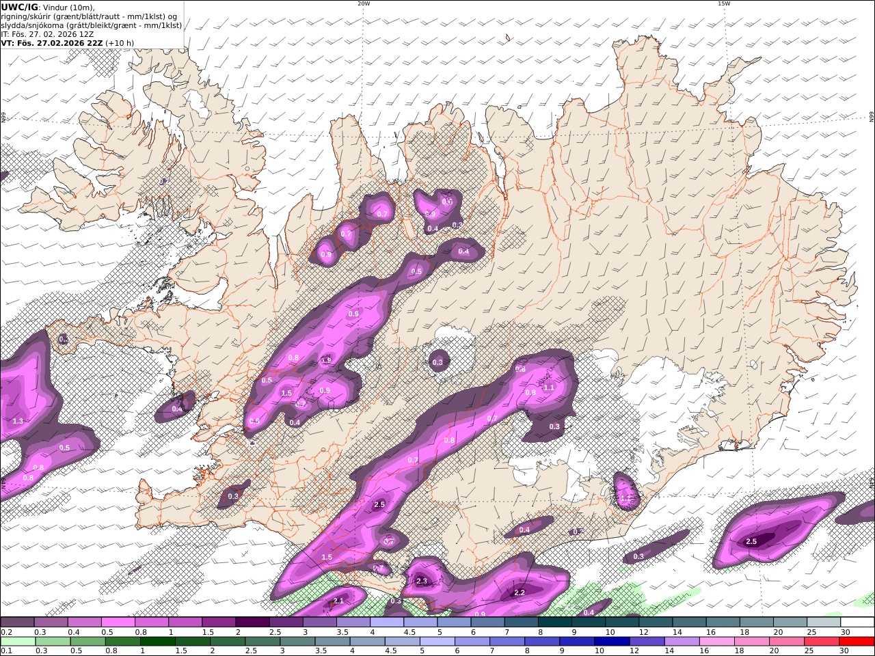Click the '2.1' precipitation value label
The width and height of the screenshot is (875, 656).
(338, 601)
